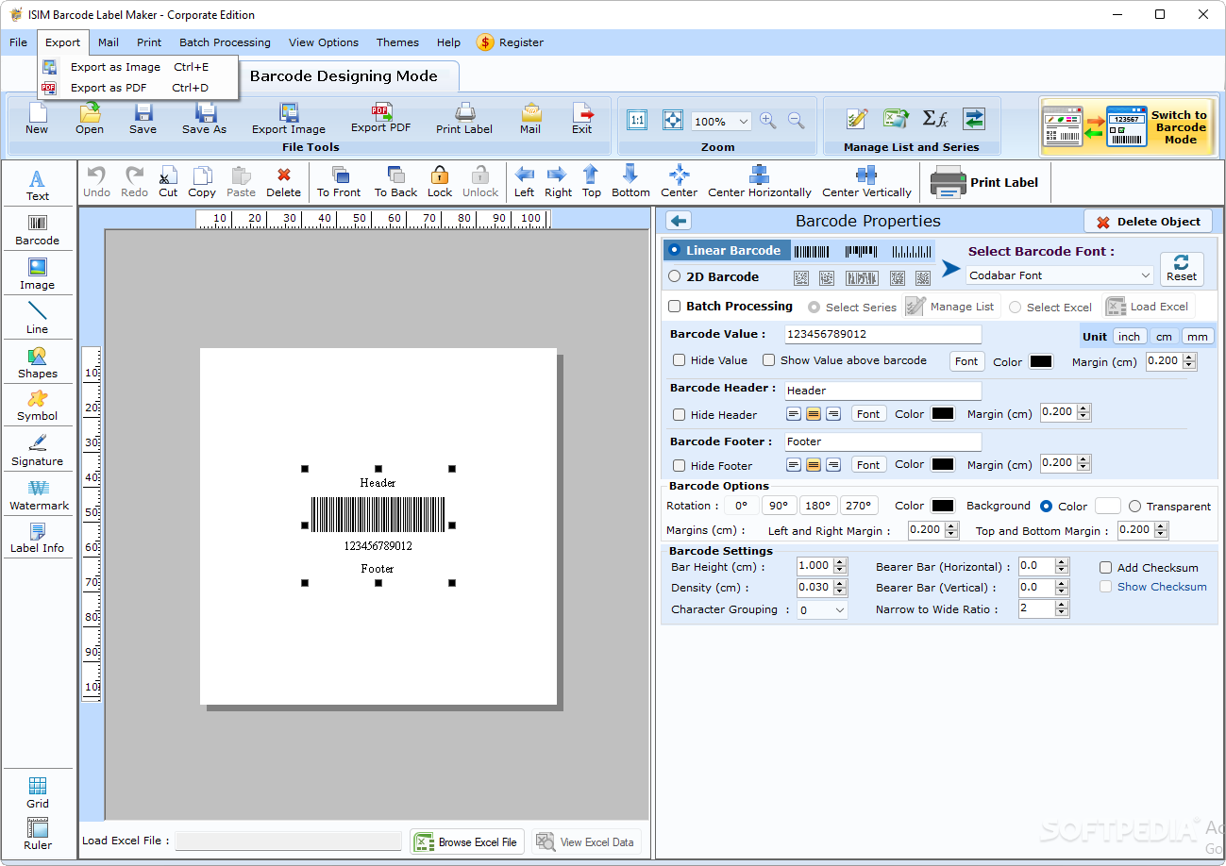
Task: Choose Export as PDF menu entry
Action: click(x=138, y=88)
